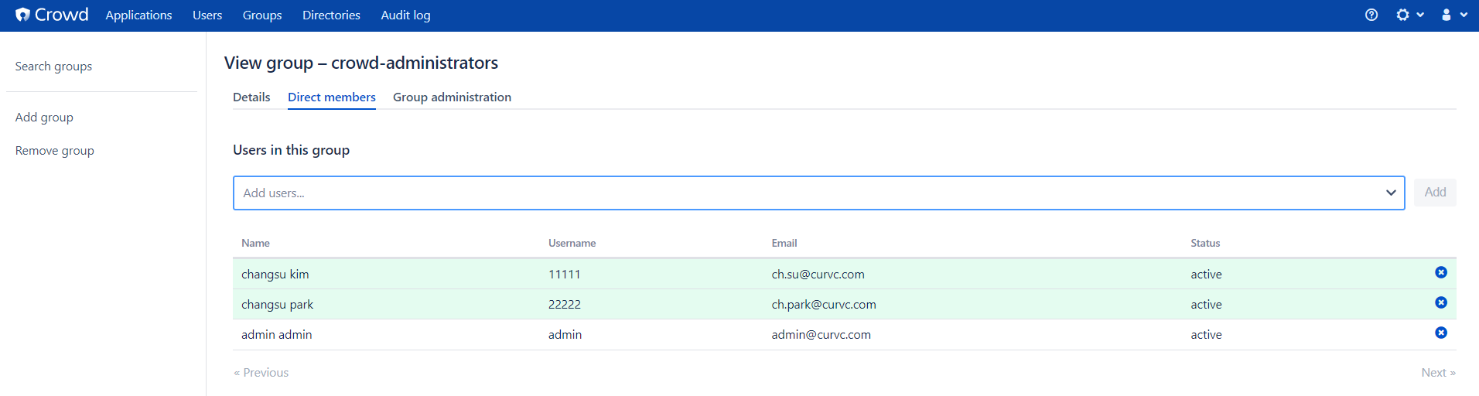The image size is (1479, 396).
Task: Click active status of admin admin
Action: (x=1206, y=334)
